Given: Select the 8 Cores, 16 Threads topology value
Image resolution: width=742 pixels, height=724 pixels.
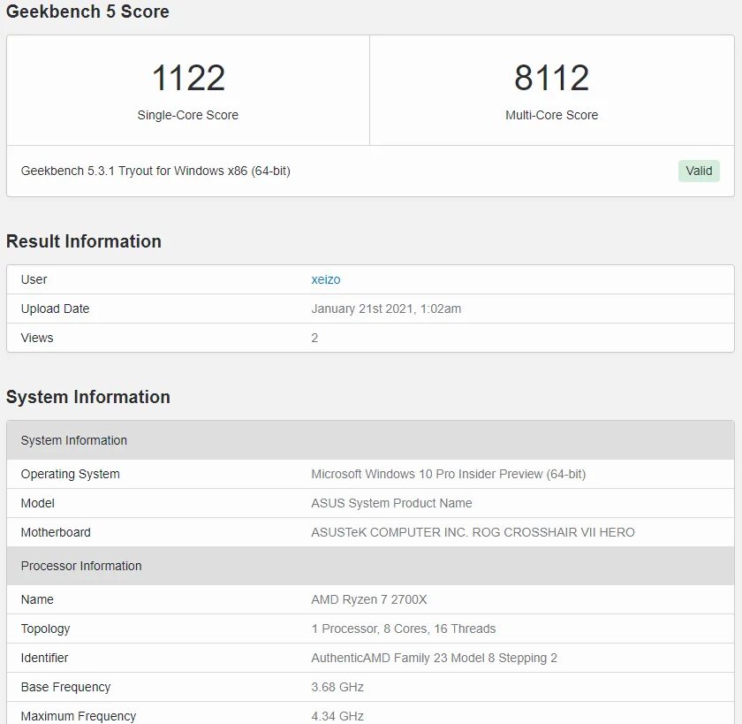Looking at the screenshot, I should pos(403,629).
